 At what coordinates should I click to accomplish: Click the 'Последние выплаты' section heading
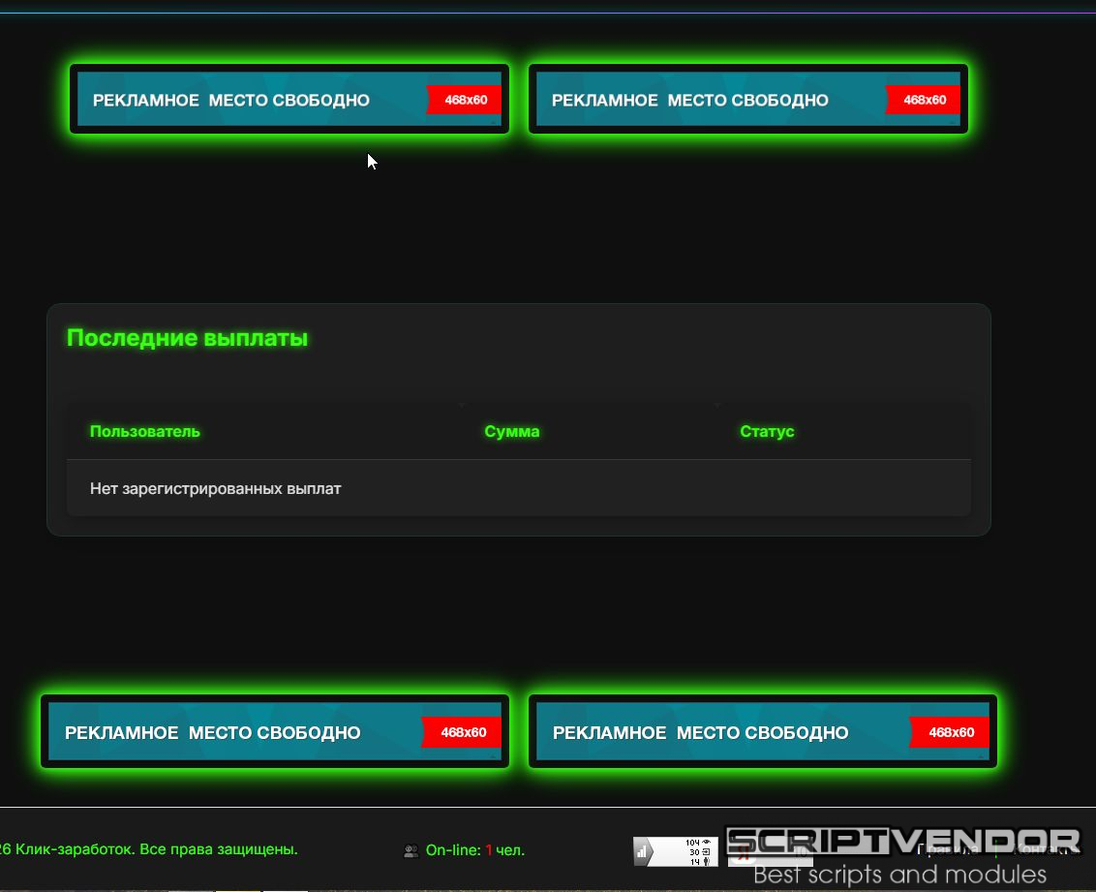(x=187, y=338)
